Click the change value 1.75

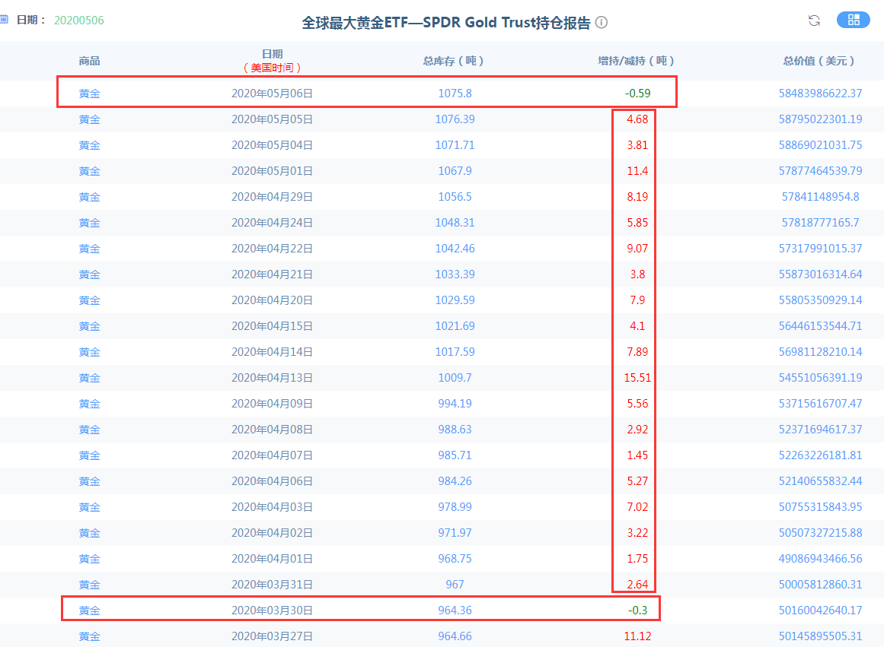coord(637,560)
